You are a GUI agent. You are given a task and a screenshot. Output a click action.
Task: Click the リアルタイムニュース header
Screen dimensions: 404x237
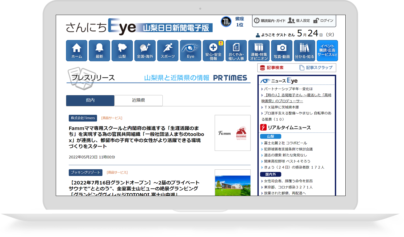[x=286, y=127]
